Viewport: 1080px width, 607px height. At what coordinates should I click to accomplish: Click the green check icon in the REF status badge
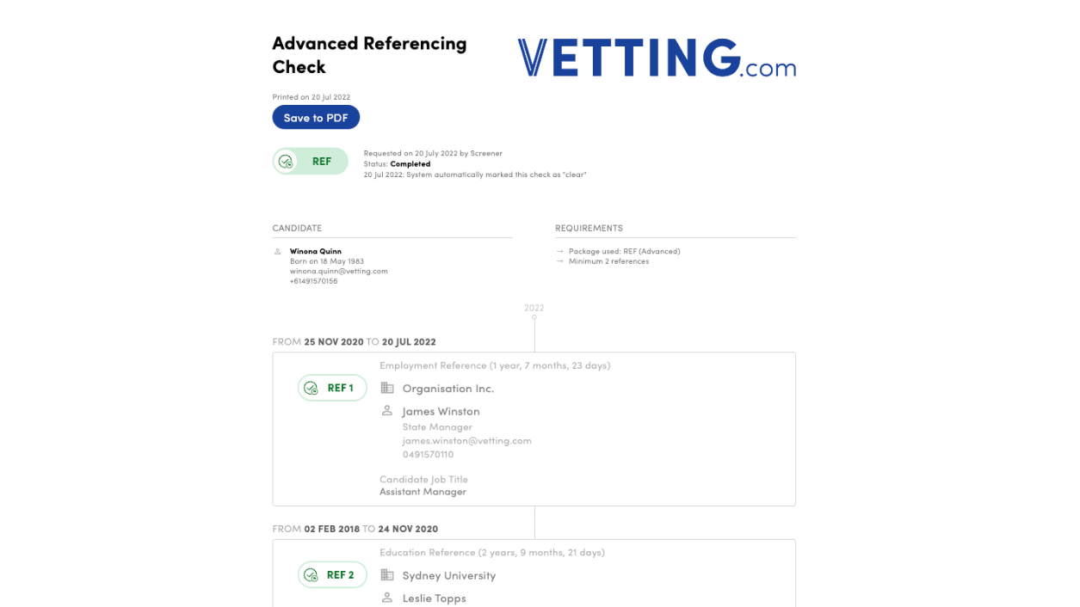(x=287, y=162)
